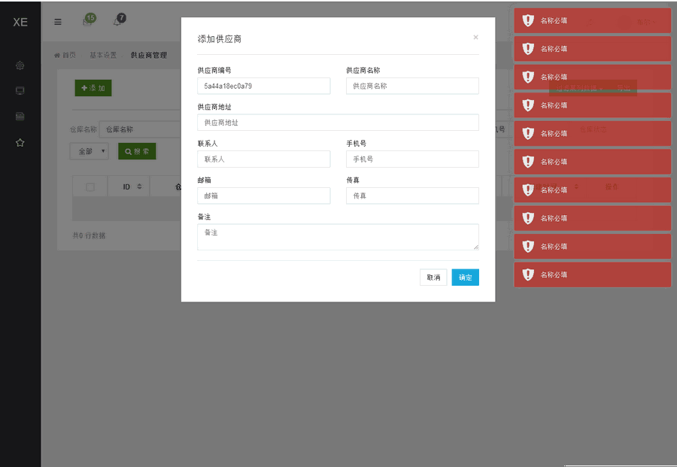Toggle the ID column sort arrows
Screen dimensions: 677x467
[138, 186]
